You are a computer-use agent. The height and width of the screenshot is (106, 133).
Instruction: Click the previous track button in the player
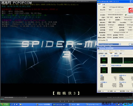[60, 101]
